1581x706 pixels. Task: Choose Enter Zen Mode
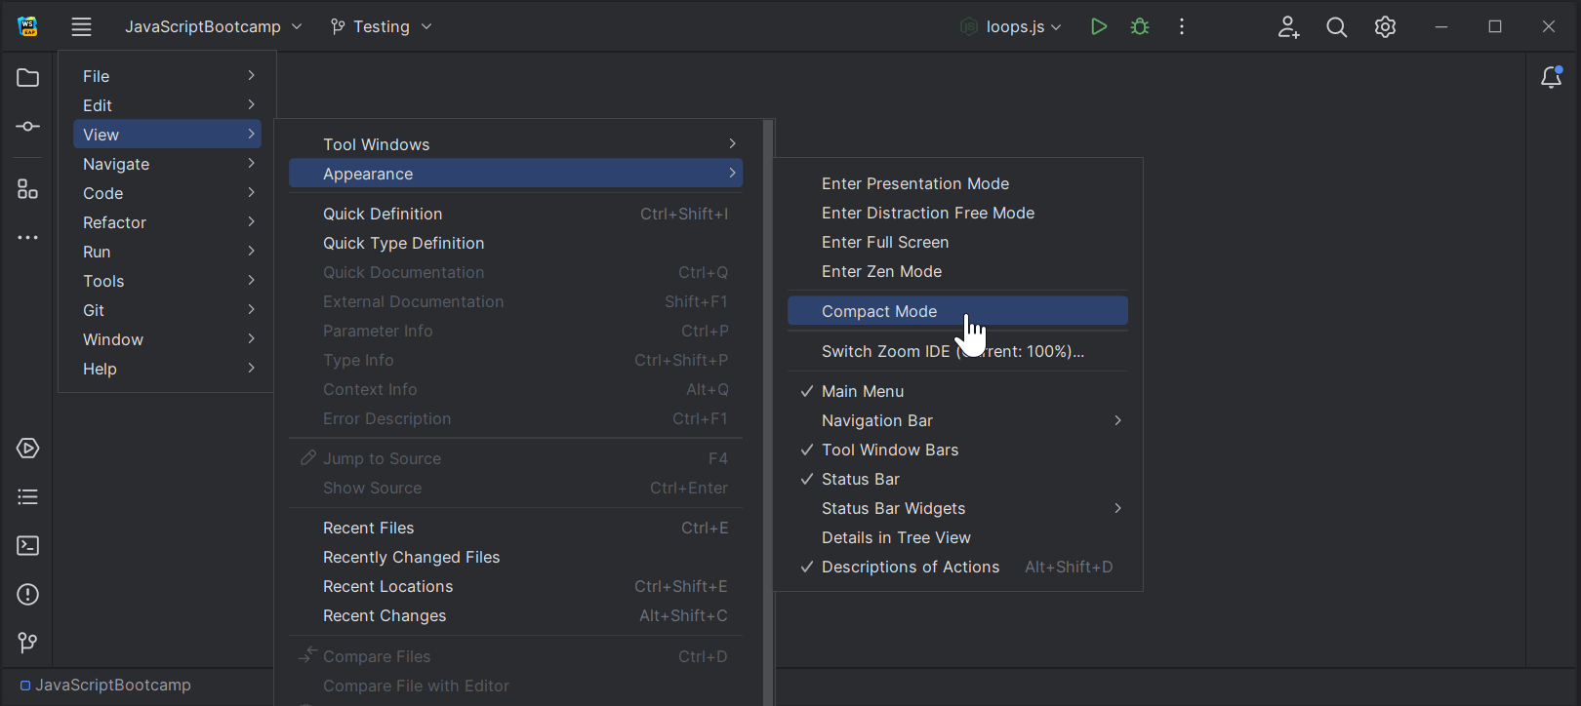click(x=881, y=271)
